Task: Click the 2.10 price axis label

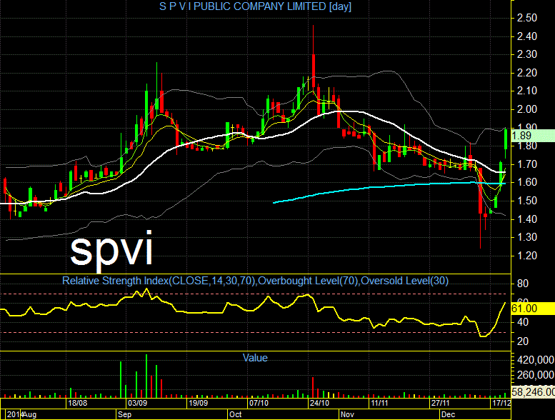Action: point(527,91)
